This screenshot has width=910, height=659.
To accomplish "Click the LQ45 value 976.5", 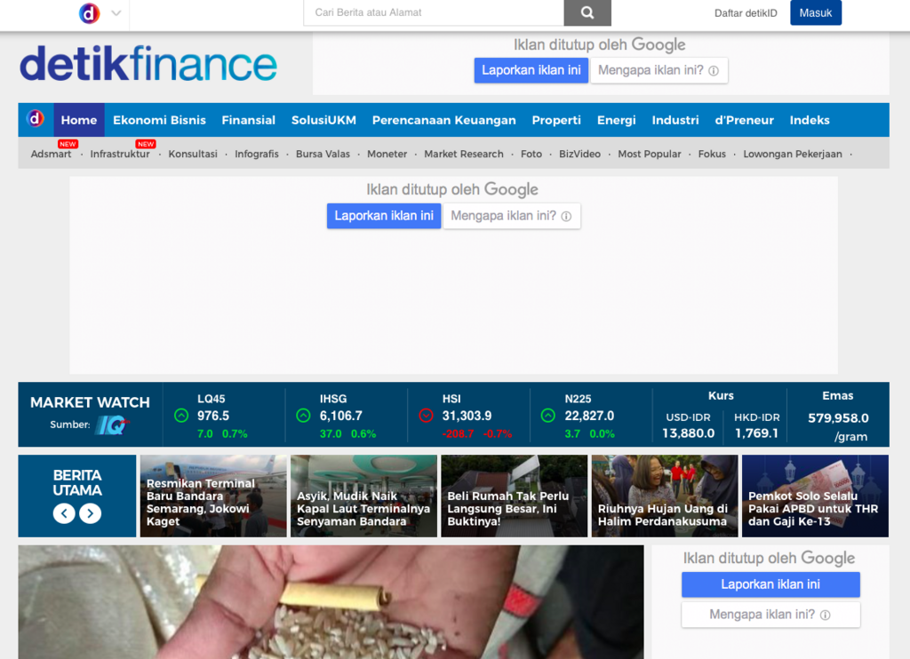I will [x=213, y=416].
